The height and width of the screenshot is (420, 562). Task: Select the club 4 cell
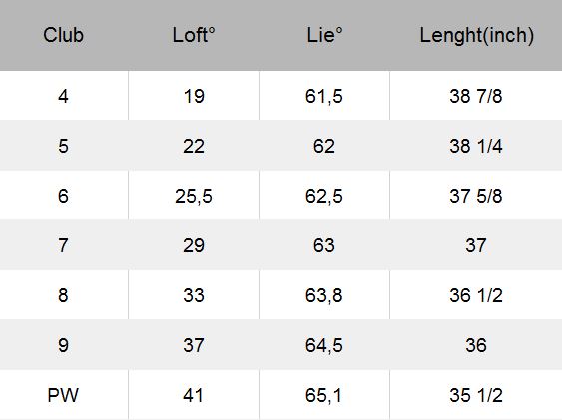click(x=64, y=96)
